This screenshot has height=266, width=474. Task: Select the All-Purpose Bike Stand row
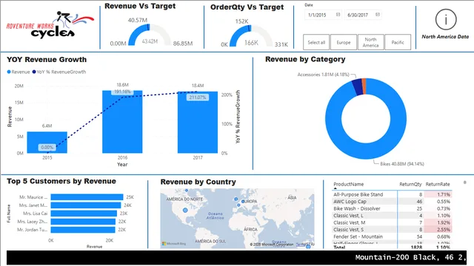[392, 194]
